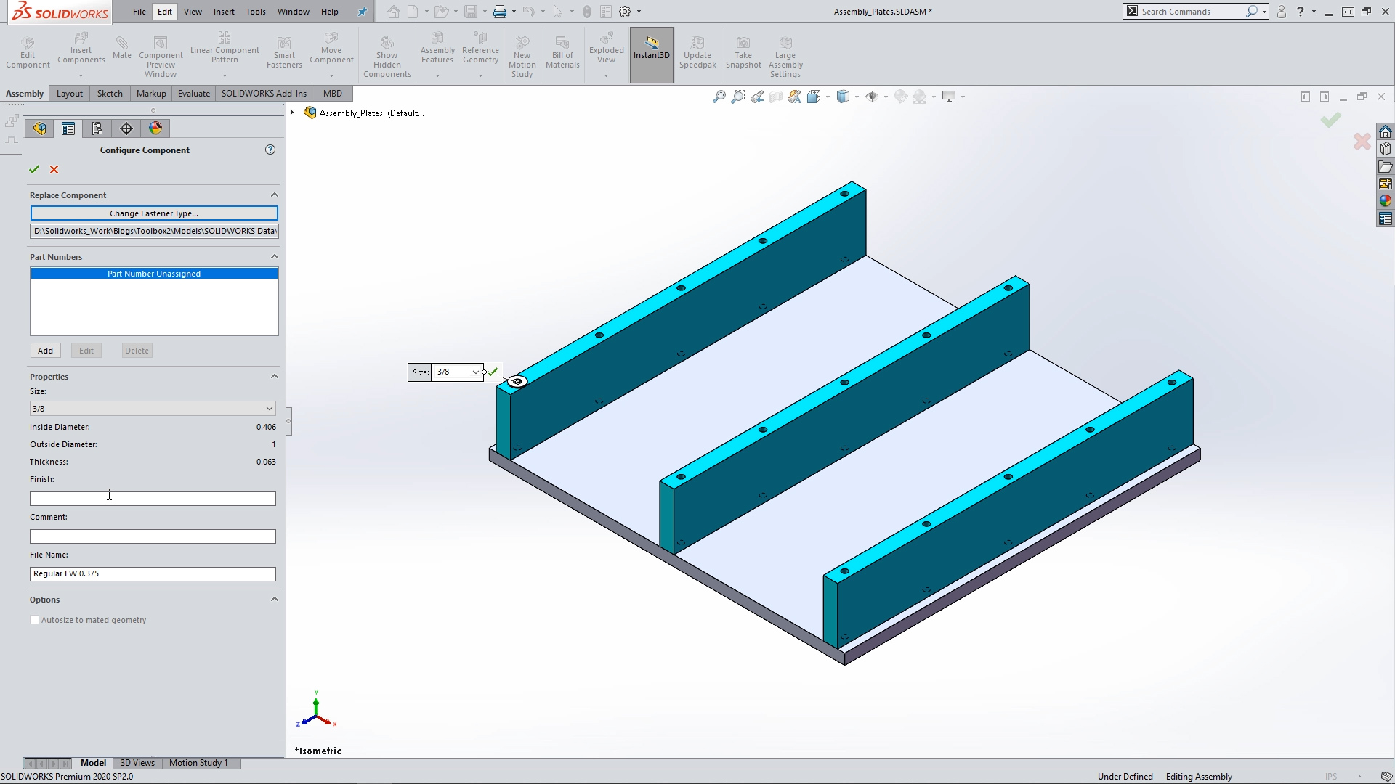Collapse Options section
Viewport: 1395px width, 784px height.
coord(275,599)
